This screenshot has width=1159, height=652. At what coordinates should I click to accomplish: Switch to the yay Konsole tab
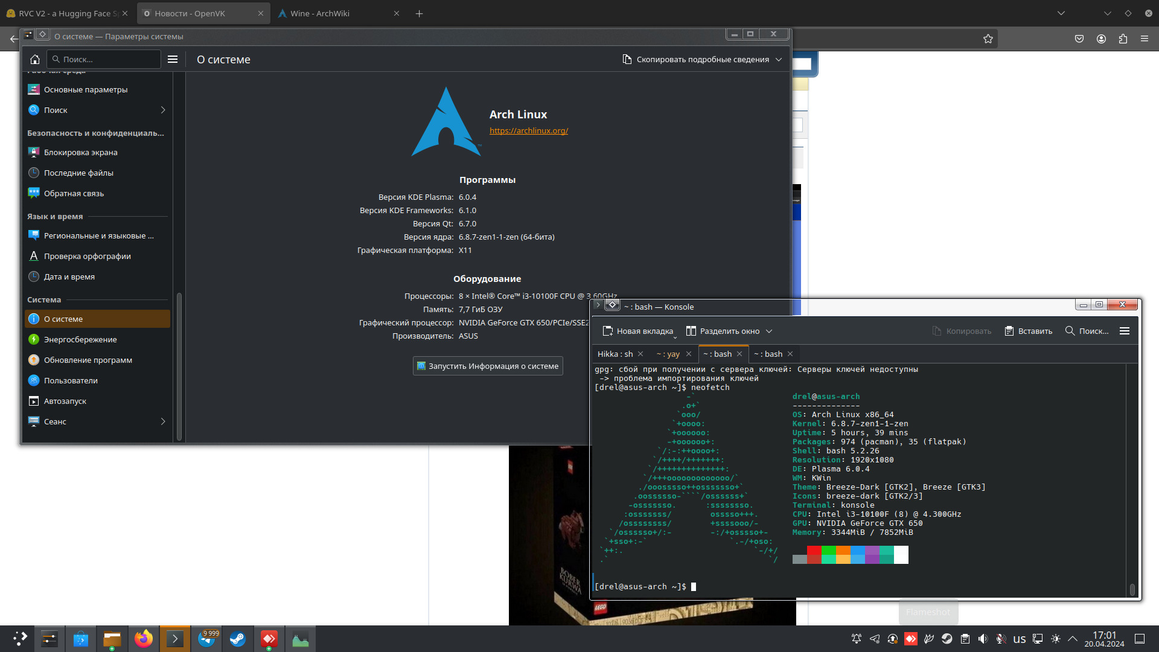tap(668, 354)
